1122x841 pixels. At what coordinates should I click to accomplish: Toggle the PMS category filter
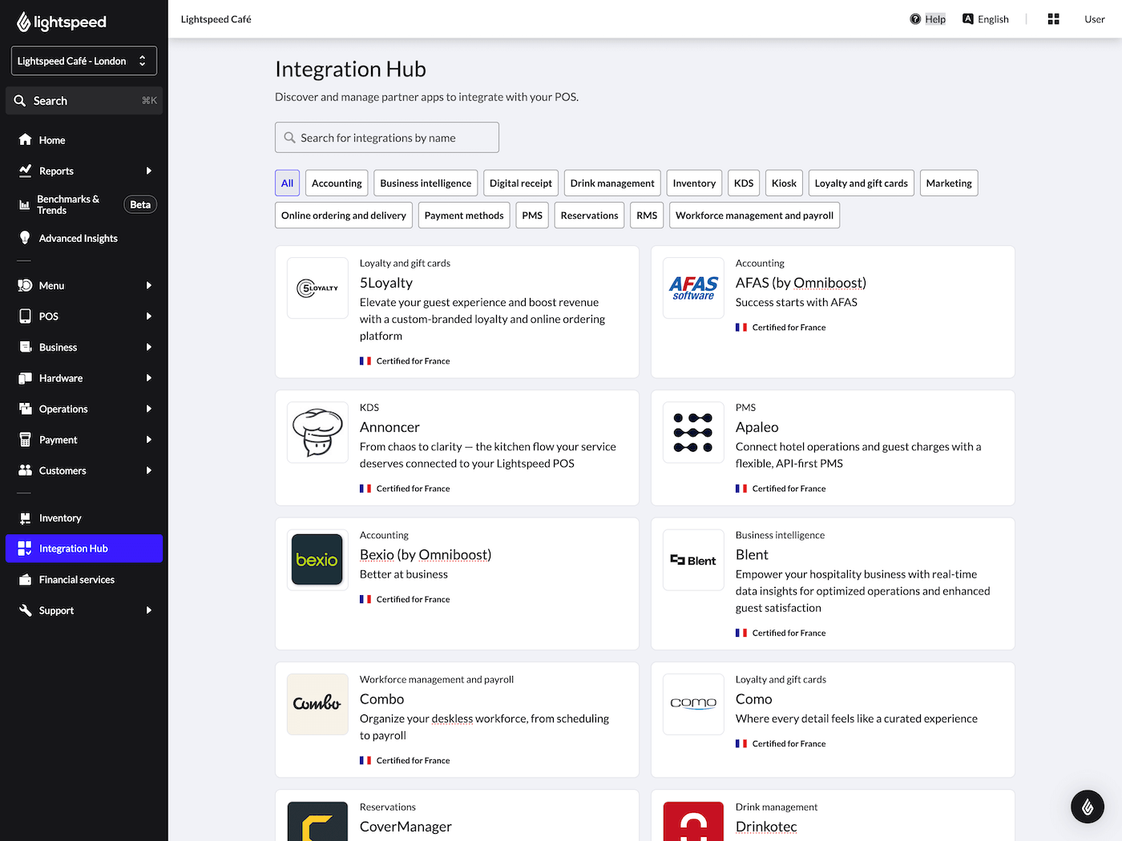(531, 215)
